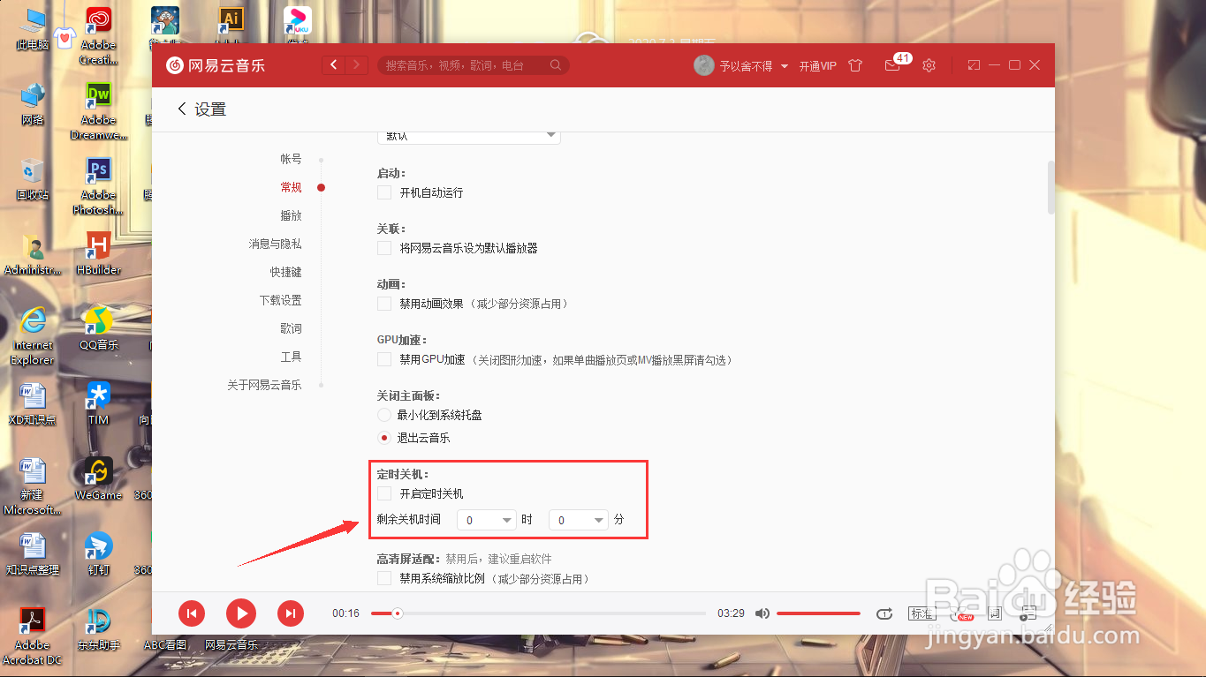This screenshot has width=1206, height=677.
Task: Go forward with title bar right arrow
Action: pos(357,65)
